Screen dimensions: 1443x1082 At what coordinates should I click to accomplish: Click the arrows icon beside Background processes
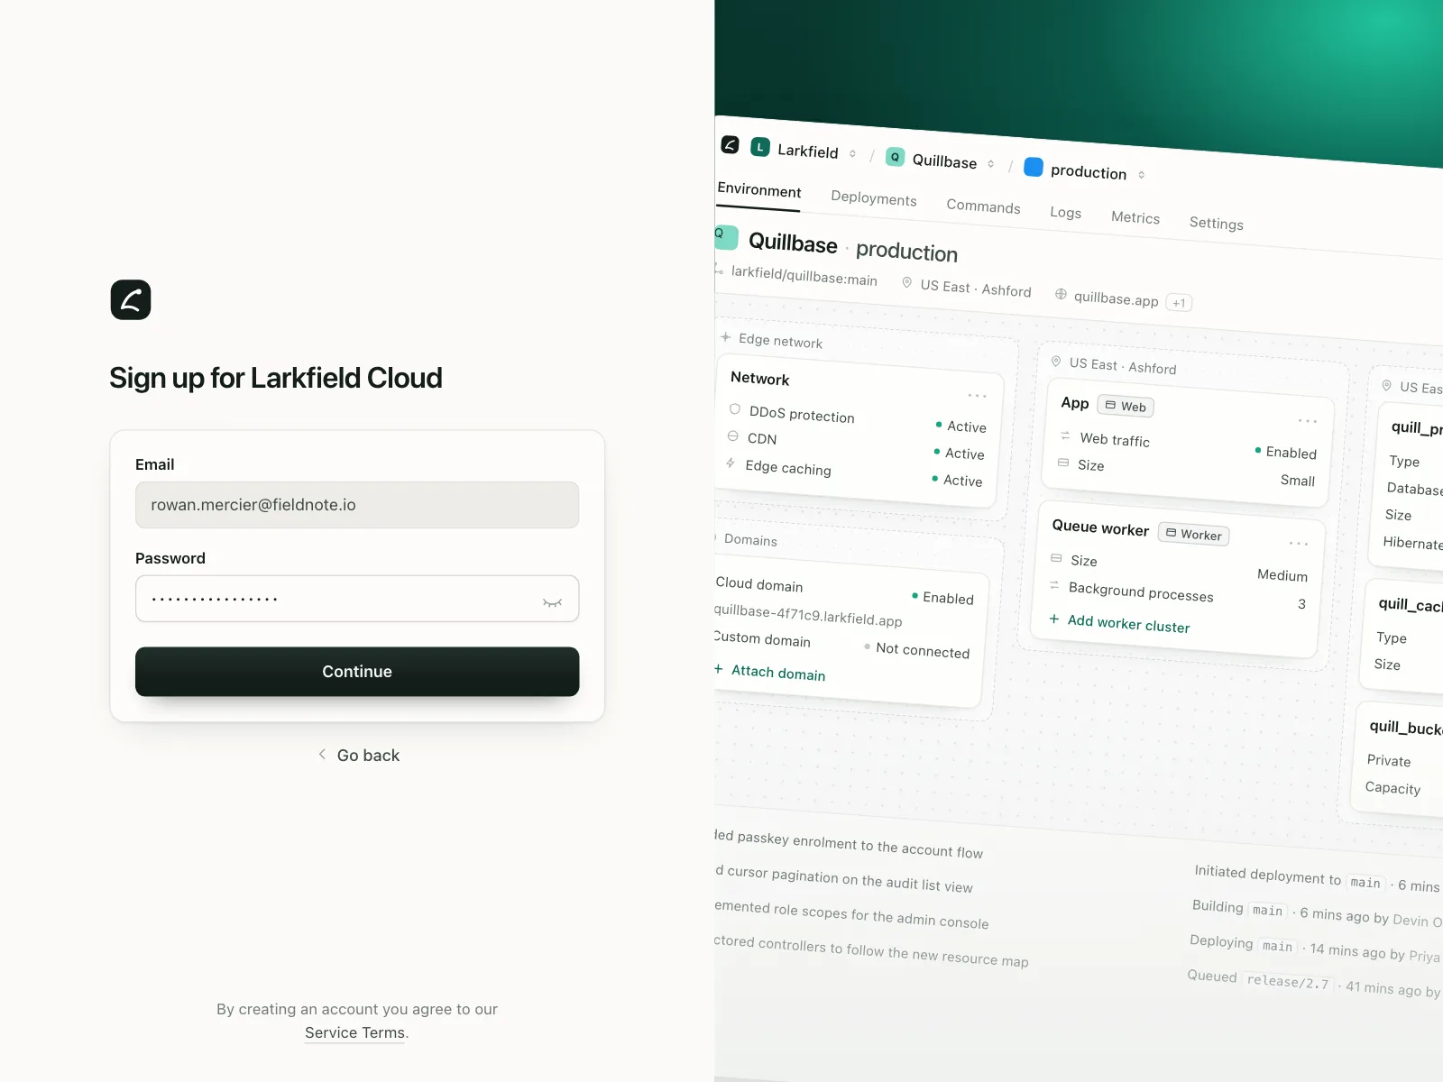[x=1054, y=586]
